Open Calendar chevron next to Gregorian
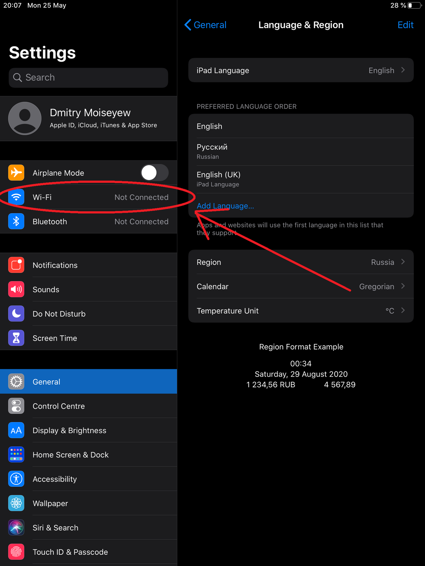 (x=403, y=286)
